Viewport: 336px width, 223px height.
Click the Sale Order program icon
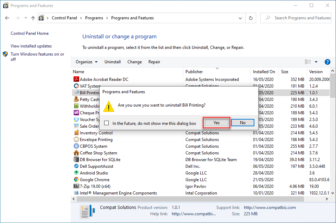[x=76, y=126]
